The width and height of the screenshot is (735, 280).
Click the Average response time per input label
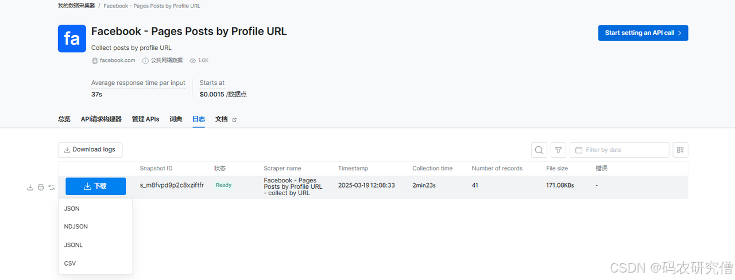tap(138, 83)
